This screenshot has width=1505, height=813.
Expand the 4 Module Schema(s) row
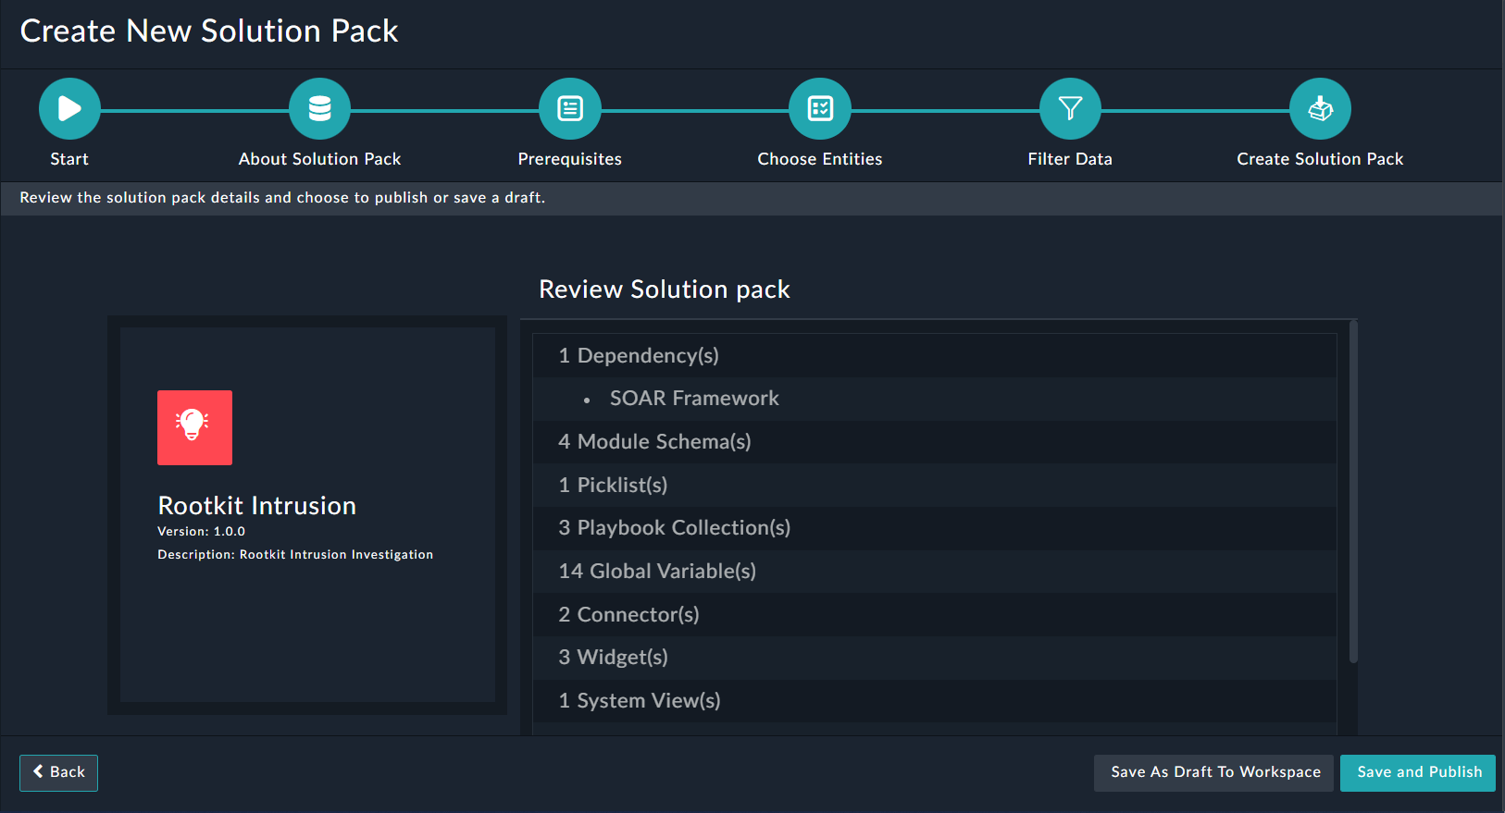click(935, 442)
